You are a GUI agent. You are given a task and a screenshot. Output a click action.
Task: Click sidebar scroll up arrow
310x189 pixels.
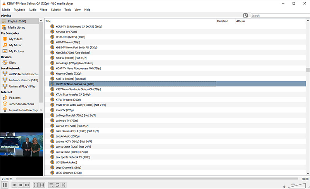41,21
